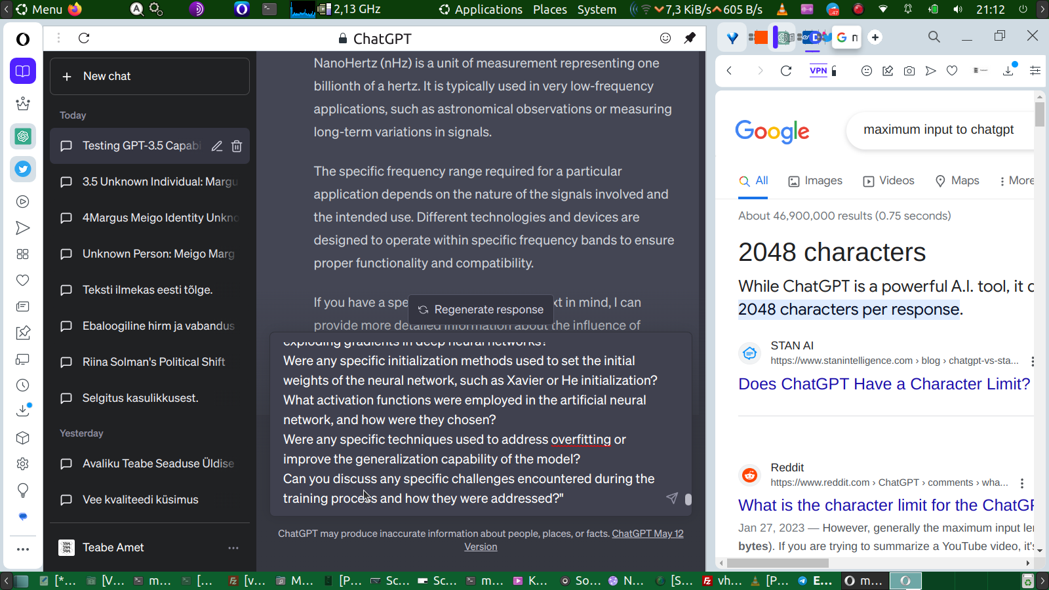Expand the More search options on Google
The width and height of the screenshot is (1049, 590).
tap(1016, 181)
